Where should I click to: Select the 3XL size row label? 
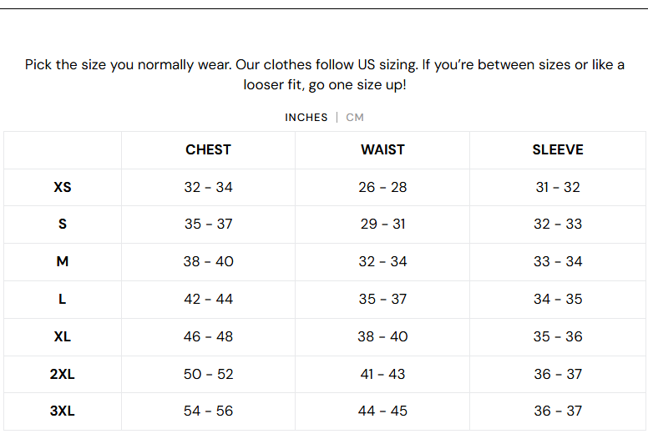[63, 411]
